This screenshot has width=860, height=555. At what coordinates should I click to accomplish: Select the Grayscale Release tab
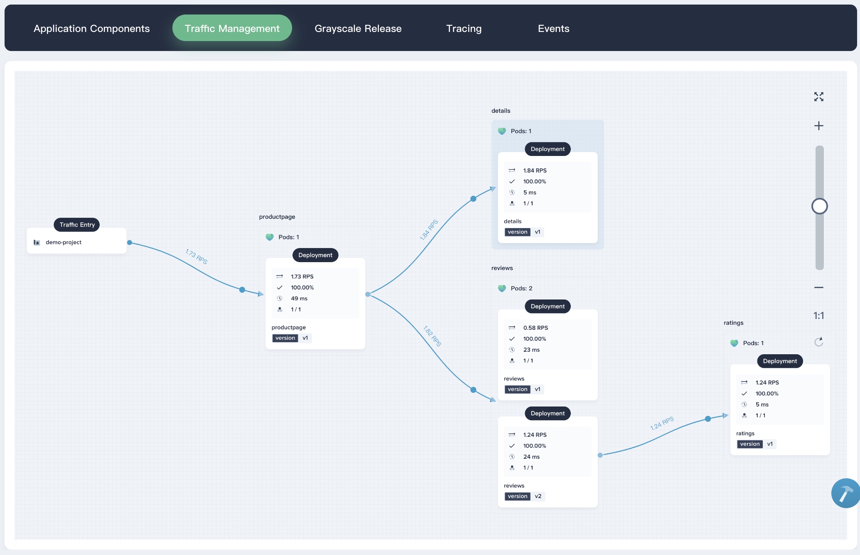point(358,27)
